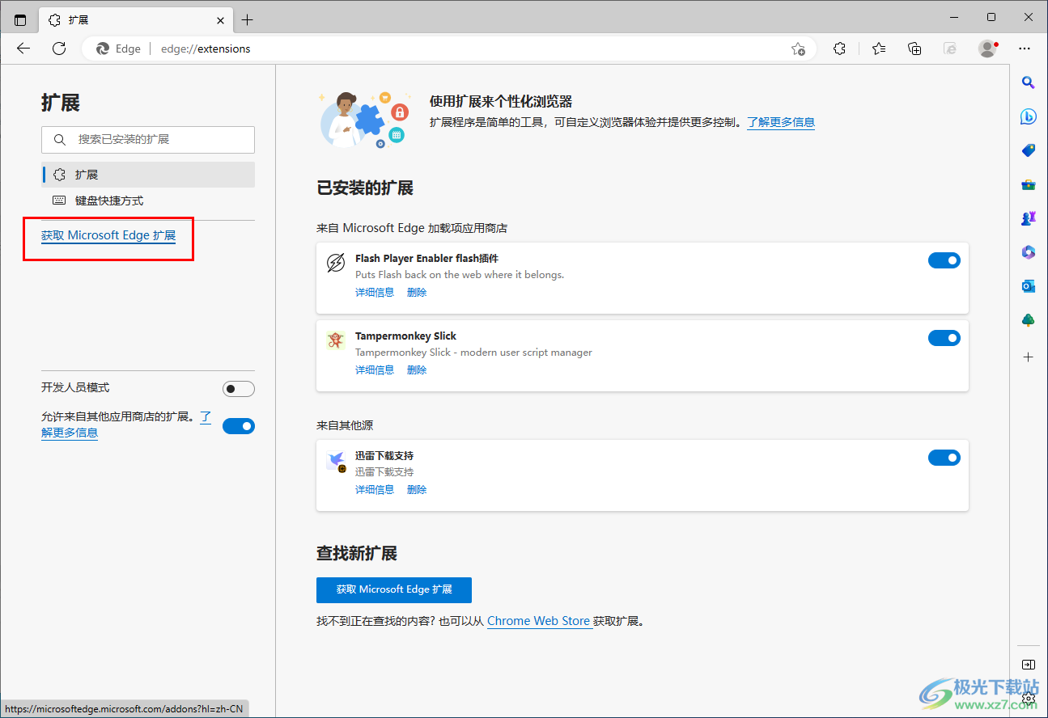Click 删除 for 迅雷下载支持

(417, 490)
